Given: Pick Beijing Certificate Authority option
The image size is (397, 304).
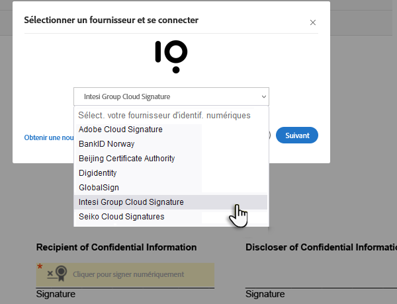Looking at the screenshot, I should point(126,159).
